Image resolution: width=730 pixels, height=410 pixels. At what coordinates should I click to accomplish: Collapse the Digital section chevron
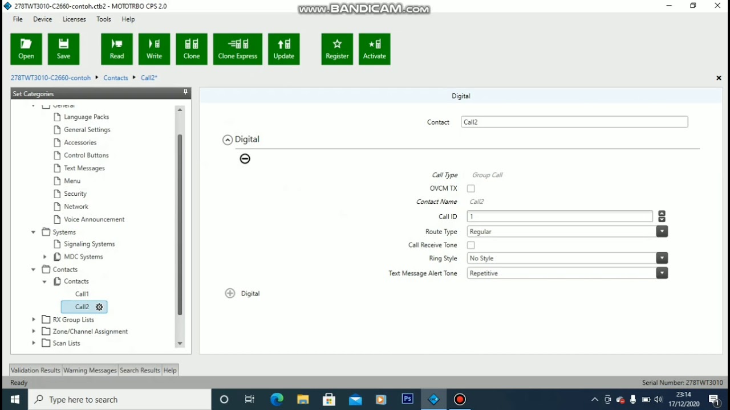pos(228,140)
